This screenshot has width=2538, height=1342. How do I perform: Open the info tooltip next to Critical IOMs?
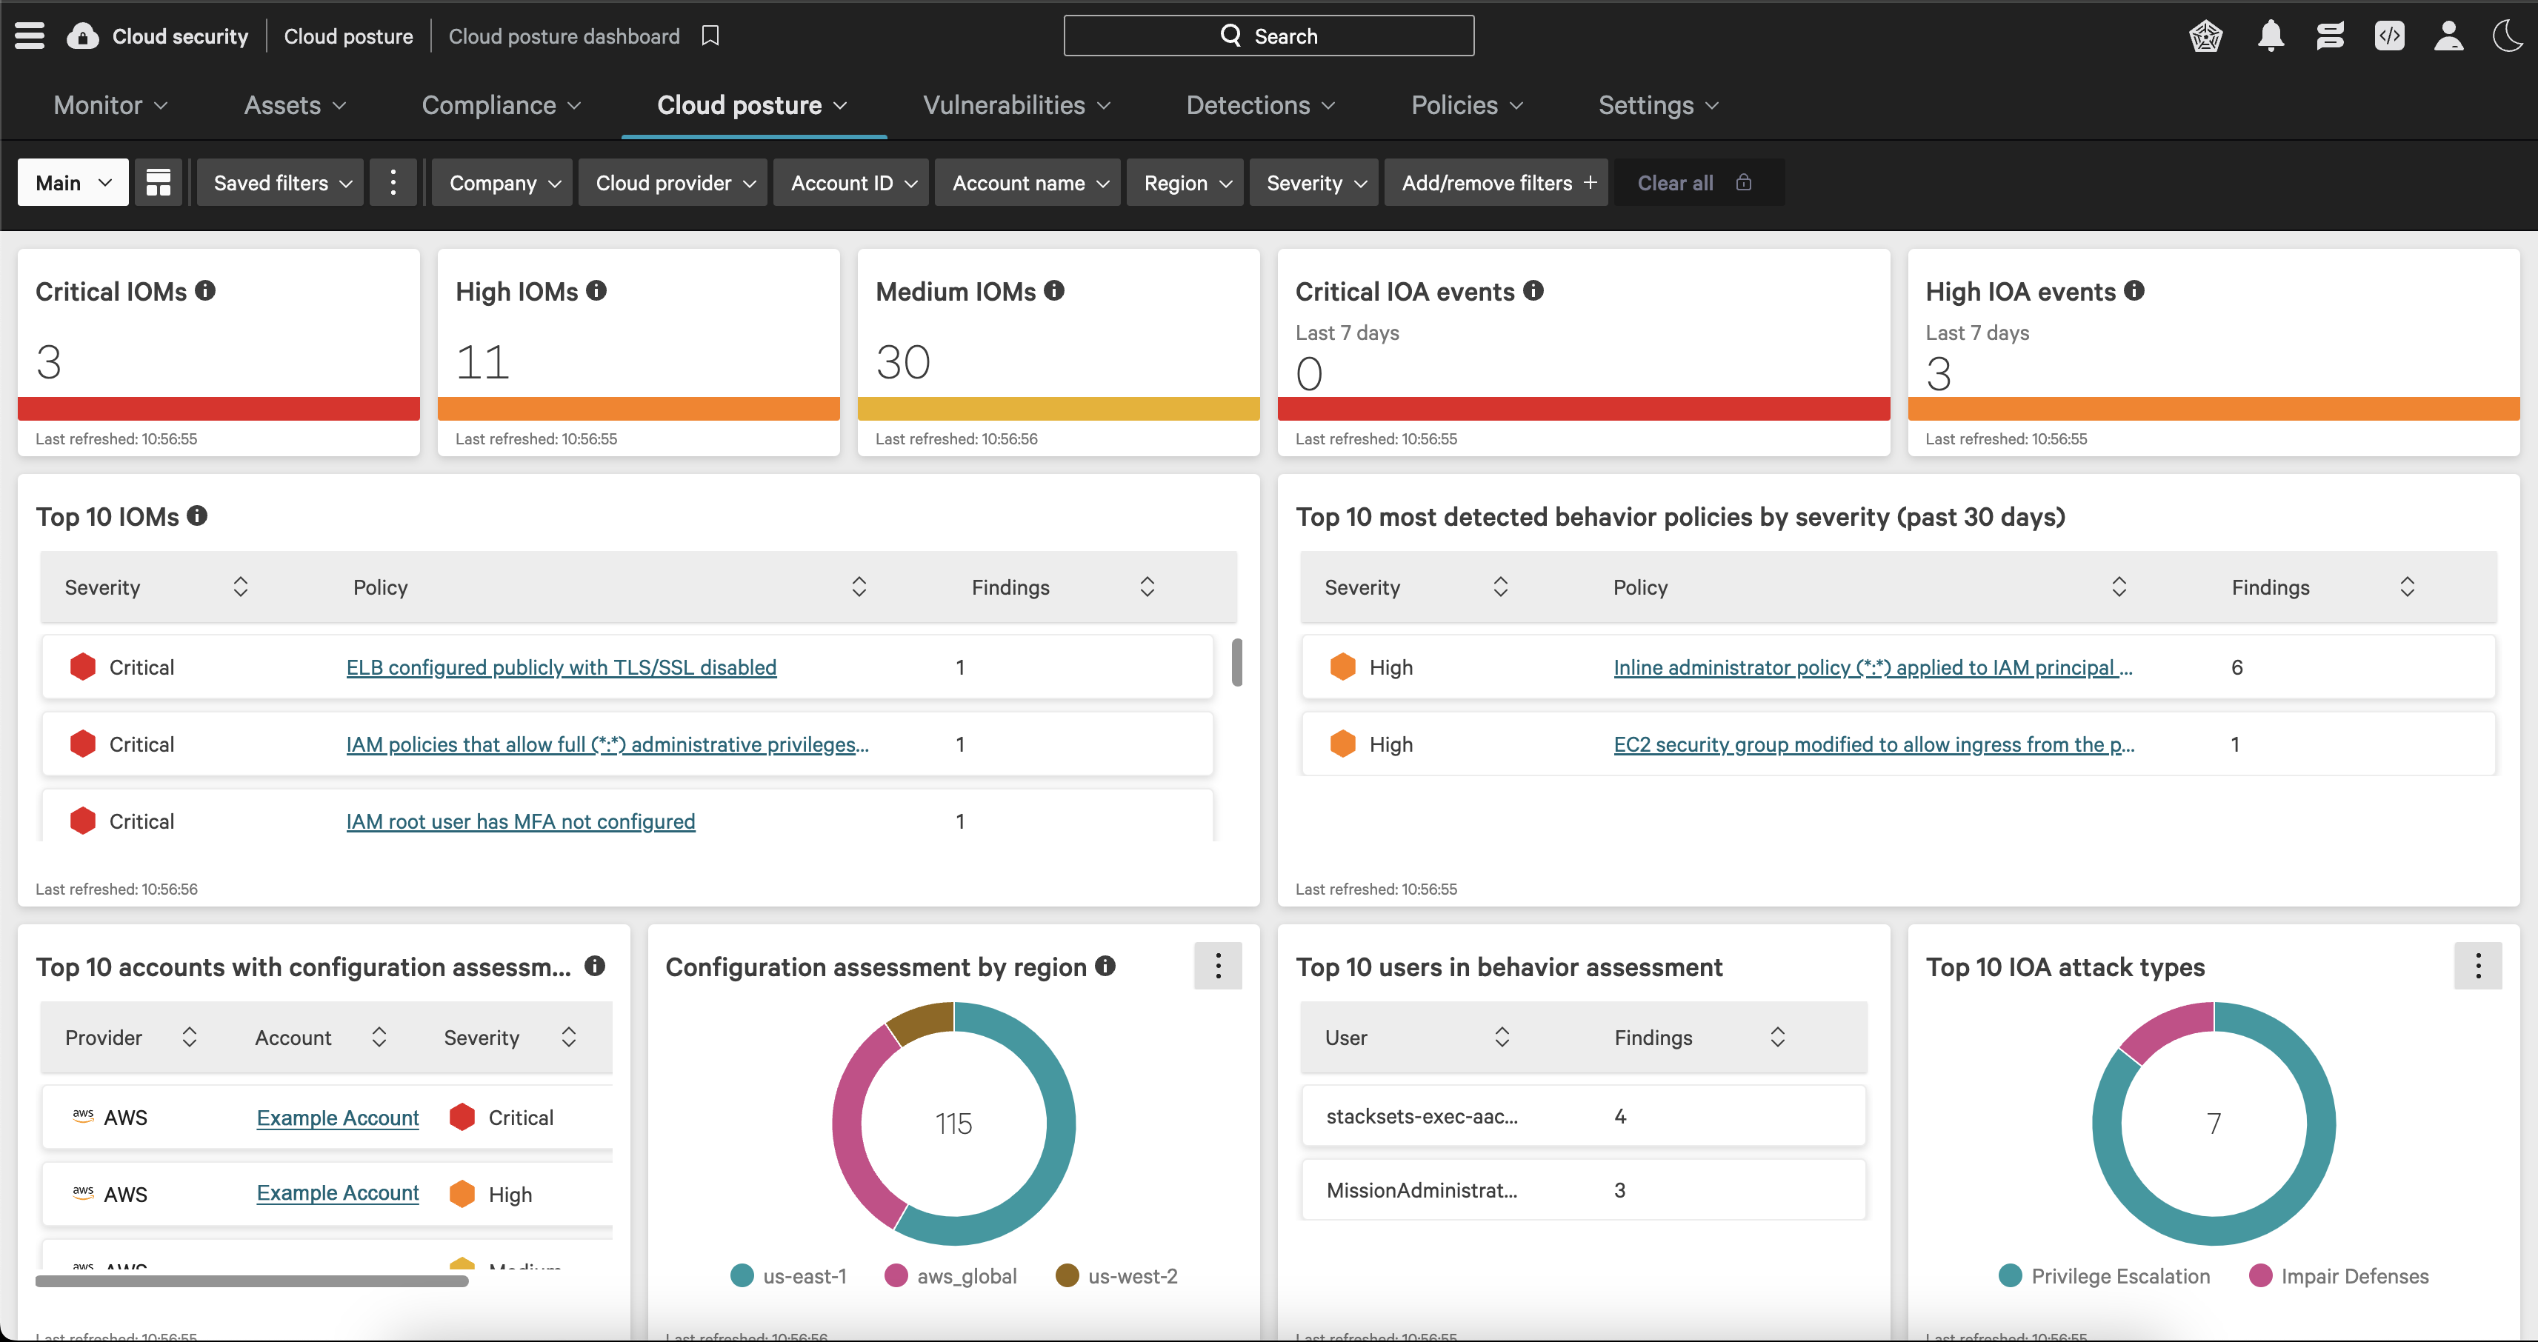[x=206, y=290]
